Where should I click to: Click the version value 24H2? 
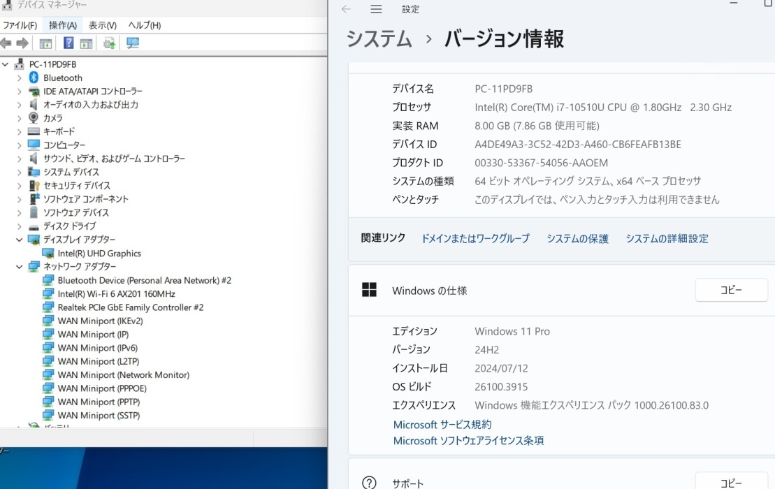coord(487,350)
